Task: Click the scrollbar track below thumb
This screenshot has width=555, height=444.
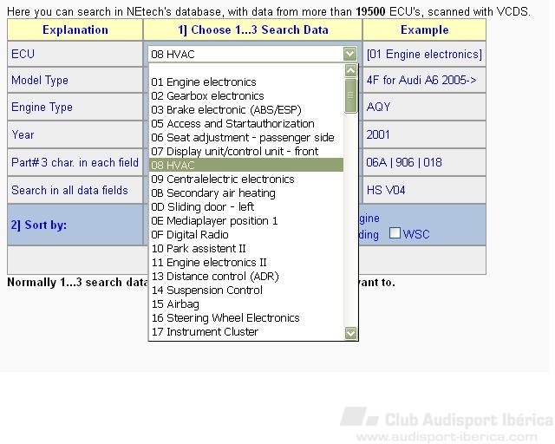Action: tap(350, 219)
